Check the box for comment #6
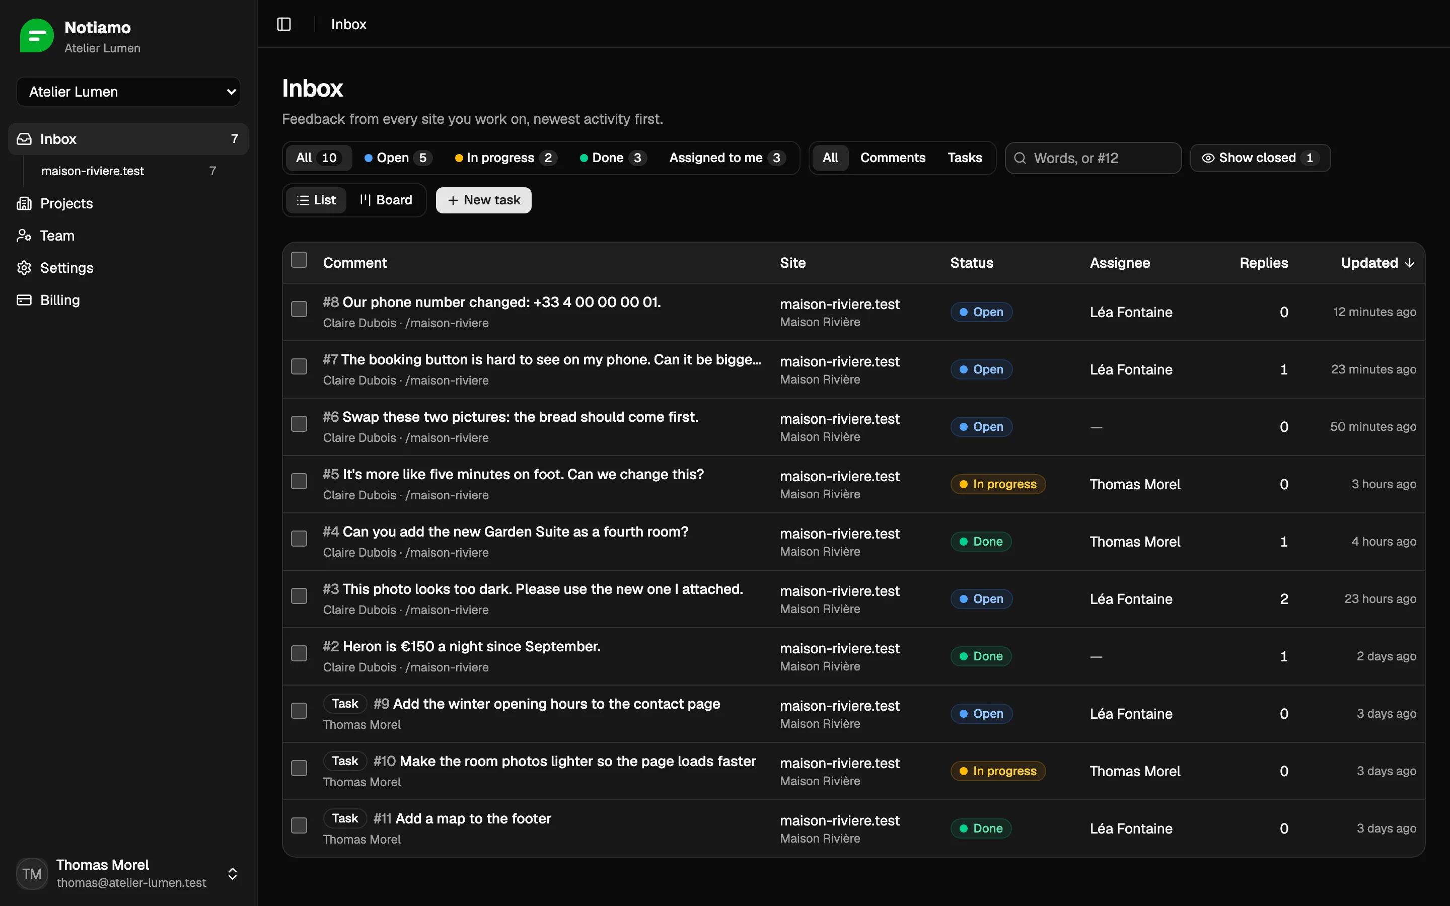This screenshot has height=906, width=1450. click(x=299, y=424)
